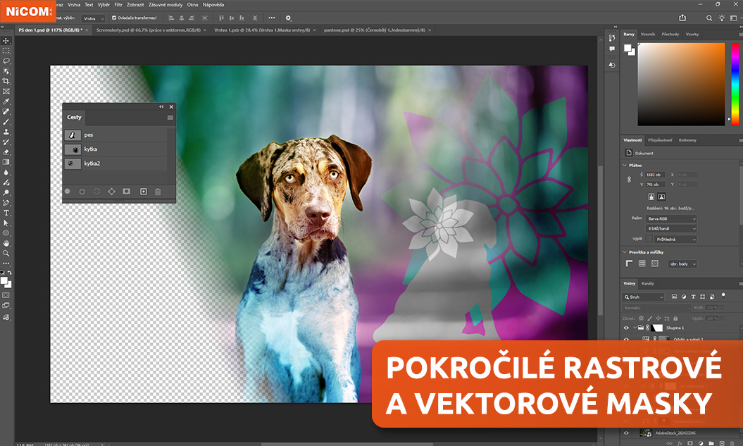Select the Type tool in toolbar
743x446 pixels.
point(6,212)
